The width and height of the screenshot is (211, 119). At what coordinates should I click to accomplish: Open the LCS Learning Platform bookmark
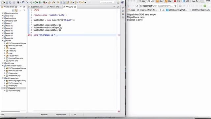(x=176, y=10)
